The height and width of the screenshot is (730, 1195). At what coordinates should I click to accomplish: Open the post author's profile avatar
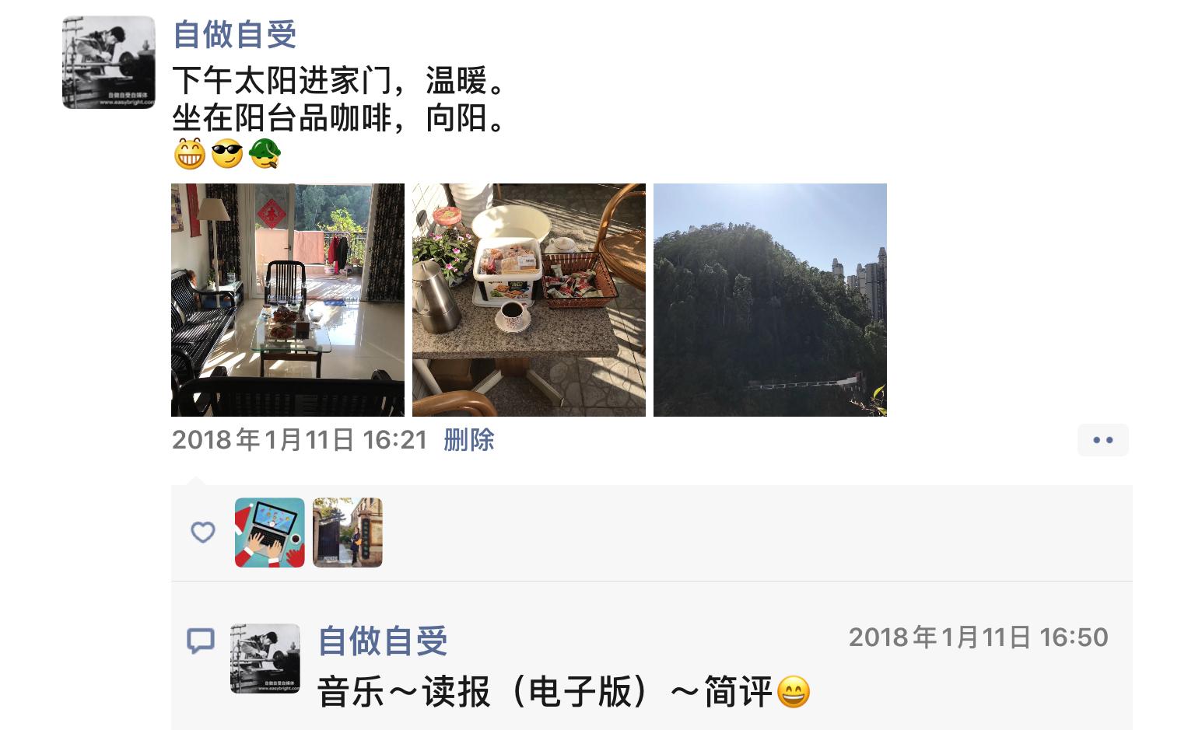[x=109, y=62]
